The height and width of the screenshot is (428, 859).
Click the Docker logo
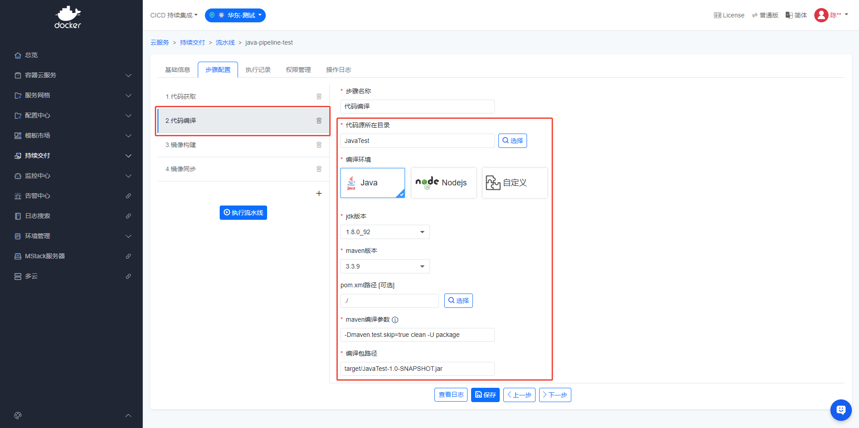[x=68, y=18]
